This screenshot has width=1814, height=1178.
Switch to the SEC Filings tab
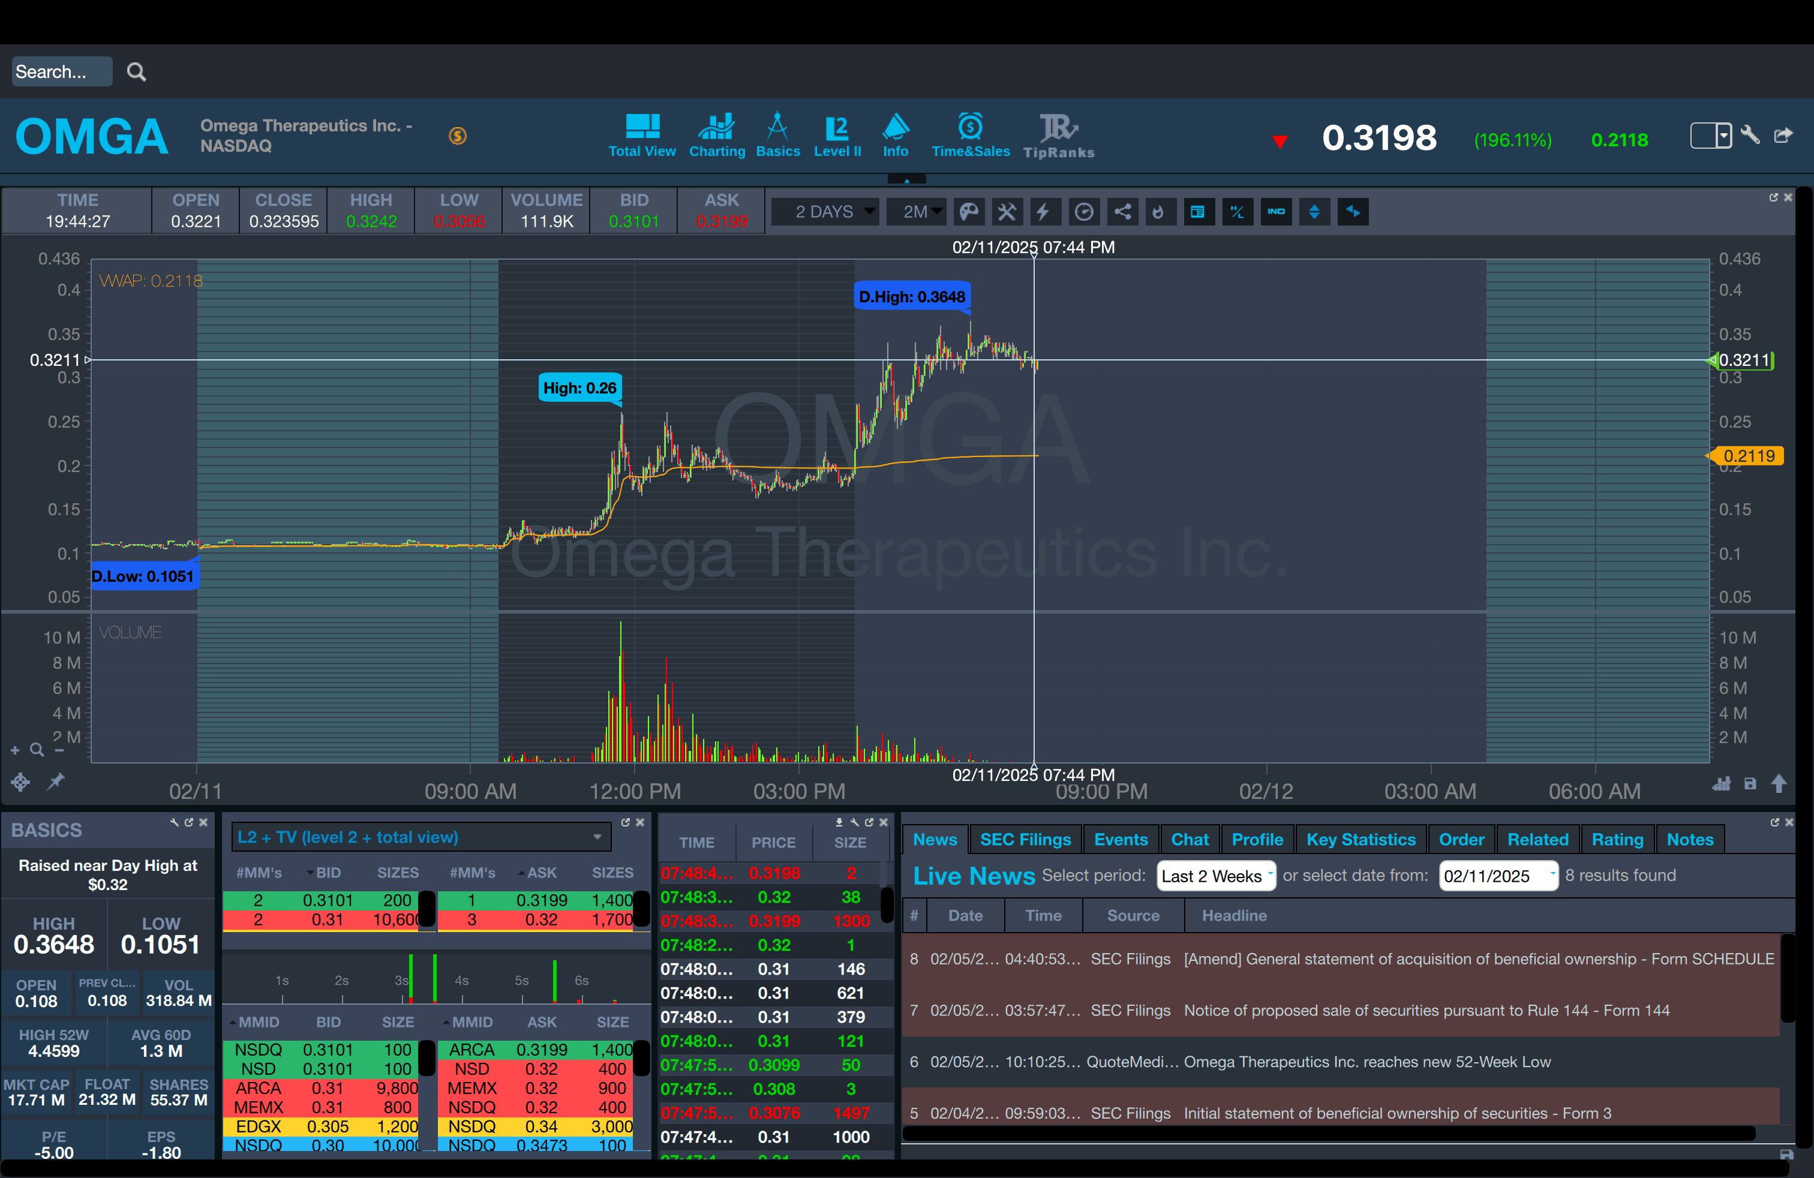[x=1025, y=840]
